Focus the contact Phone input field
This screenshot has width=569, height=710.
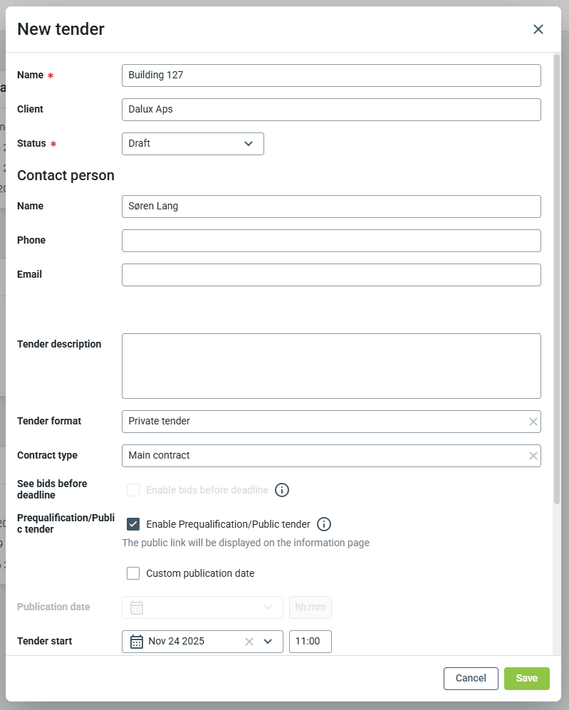pyautogui.click(x=331, y=241)
